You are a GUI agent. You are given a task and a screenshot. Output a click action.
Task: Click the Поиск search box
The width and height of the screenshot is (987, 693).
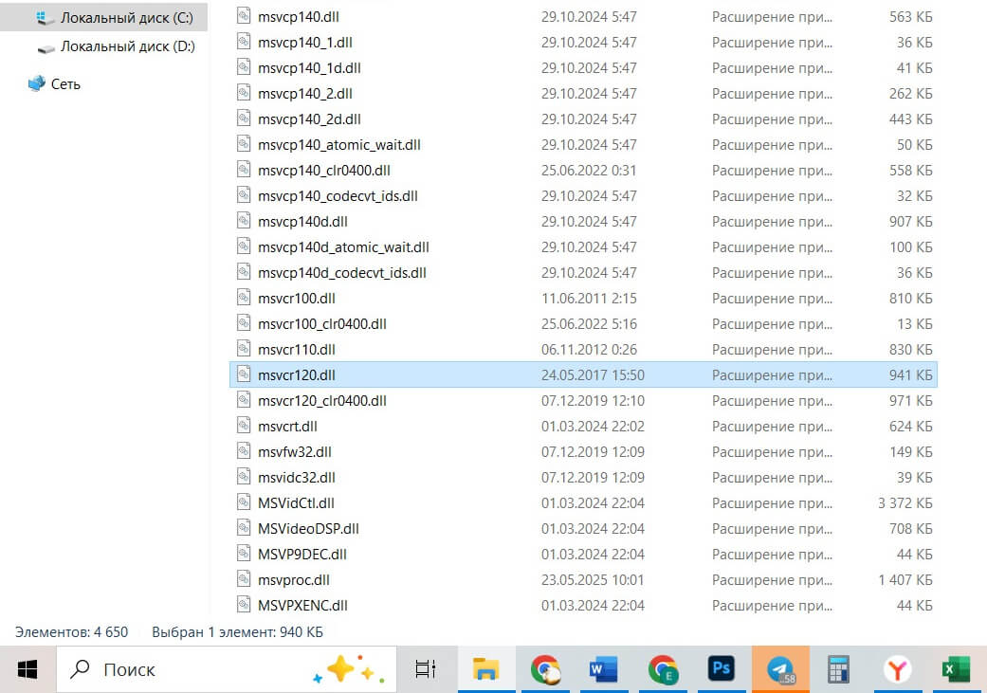(x=199, y=669)
